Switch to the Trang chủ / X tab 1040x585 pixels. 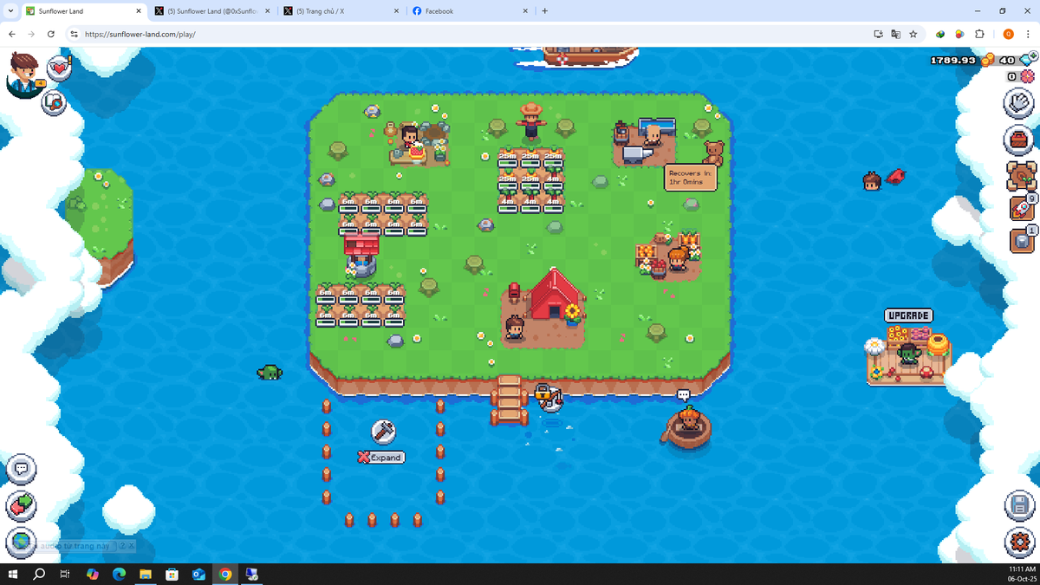[341, 11]
